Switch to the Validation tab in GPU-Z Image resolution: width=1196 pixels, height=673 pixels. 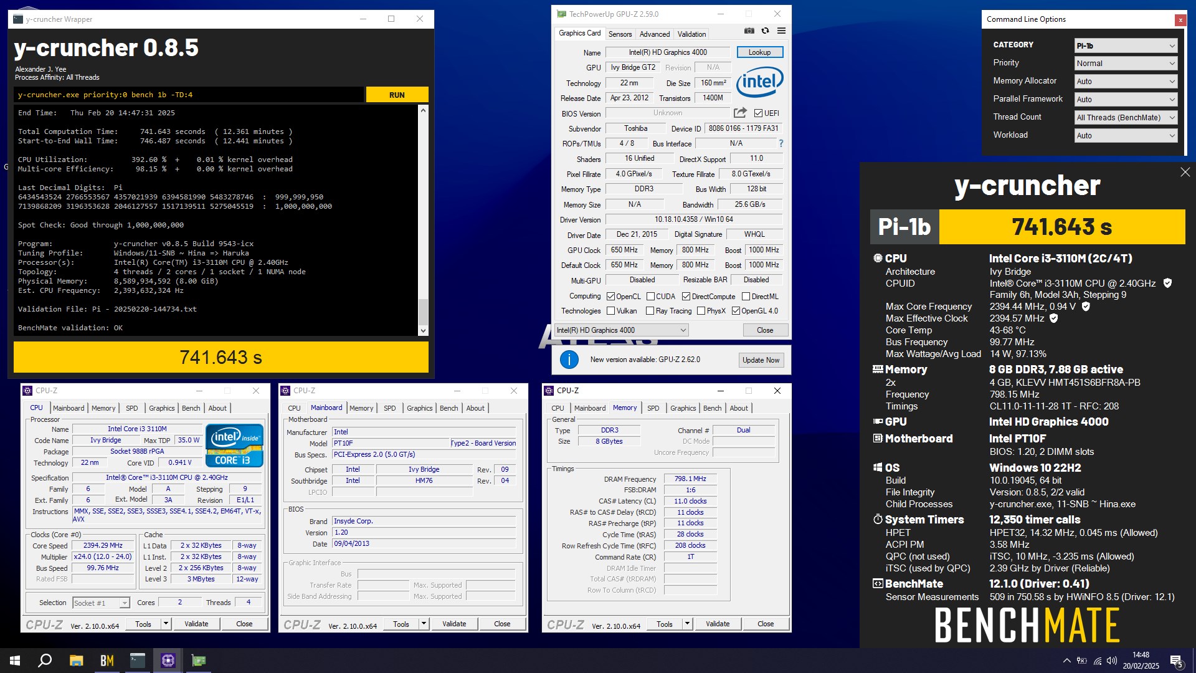[691, 34]
